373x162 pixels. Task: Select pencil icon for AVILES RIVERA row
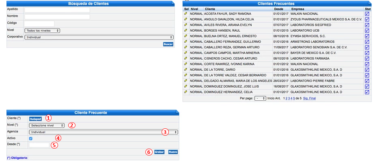[185, 25]
